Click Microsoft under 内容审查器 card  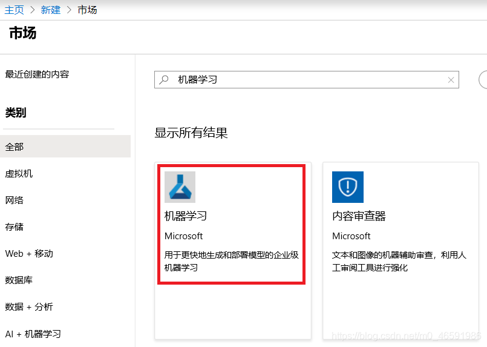click(351, 236)
